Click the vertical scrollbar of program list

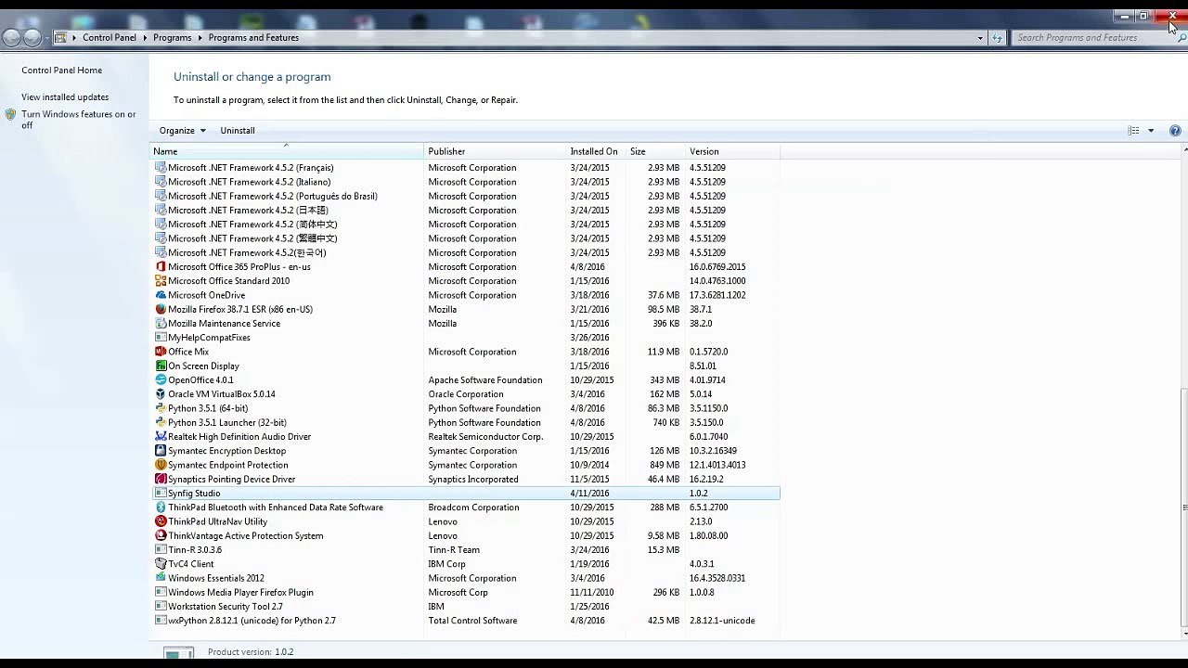(1182, 508)
